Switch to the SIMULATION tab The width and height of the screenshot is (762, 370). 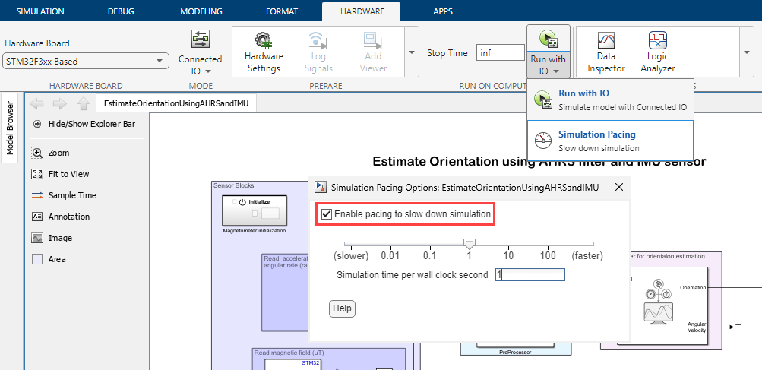tap(40, 11)
